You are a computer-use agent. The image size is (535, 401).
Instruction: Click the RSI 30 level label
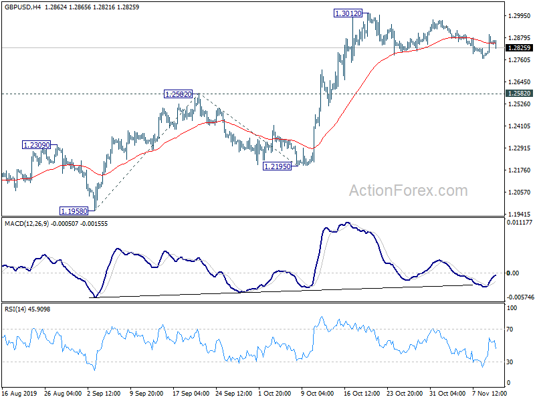pyautogui.click(x=510, y=362)
